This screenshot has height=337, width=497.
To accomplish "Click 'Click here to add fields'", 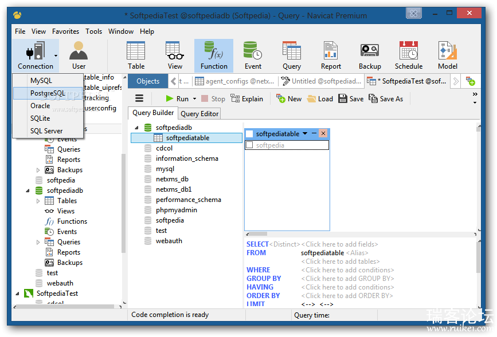I will click(x=339, y=244).
